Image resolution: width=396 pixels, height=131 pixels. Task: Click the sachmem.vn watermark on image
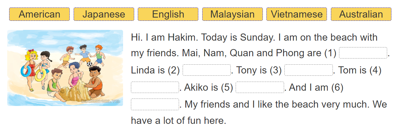pos(100,101)
